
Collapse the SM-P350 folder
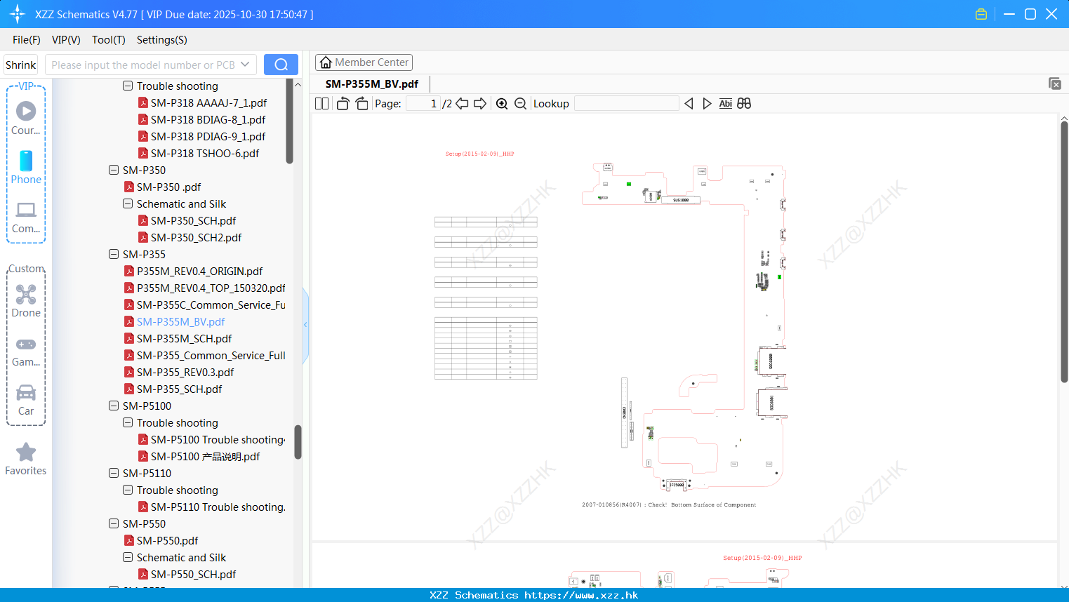click(x=114, y=170)
